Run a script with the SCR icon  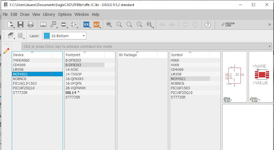click(86, 25)
